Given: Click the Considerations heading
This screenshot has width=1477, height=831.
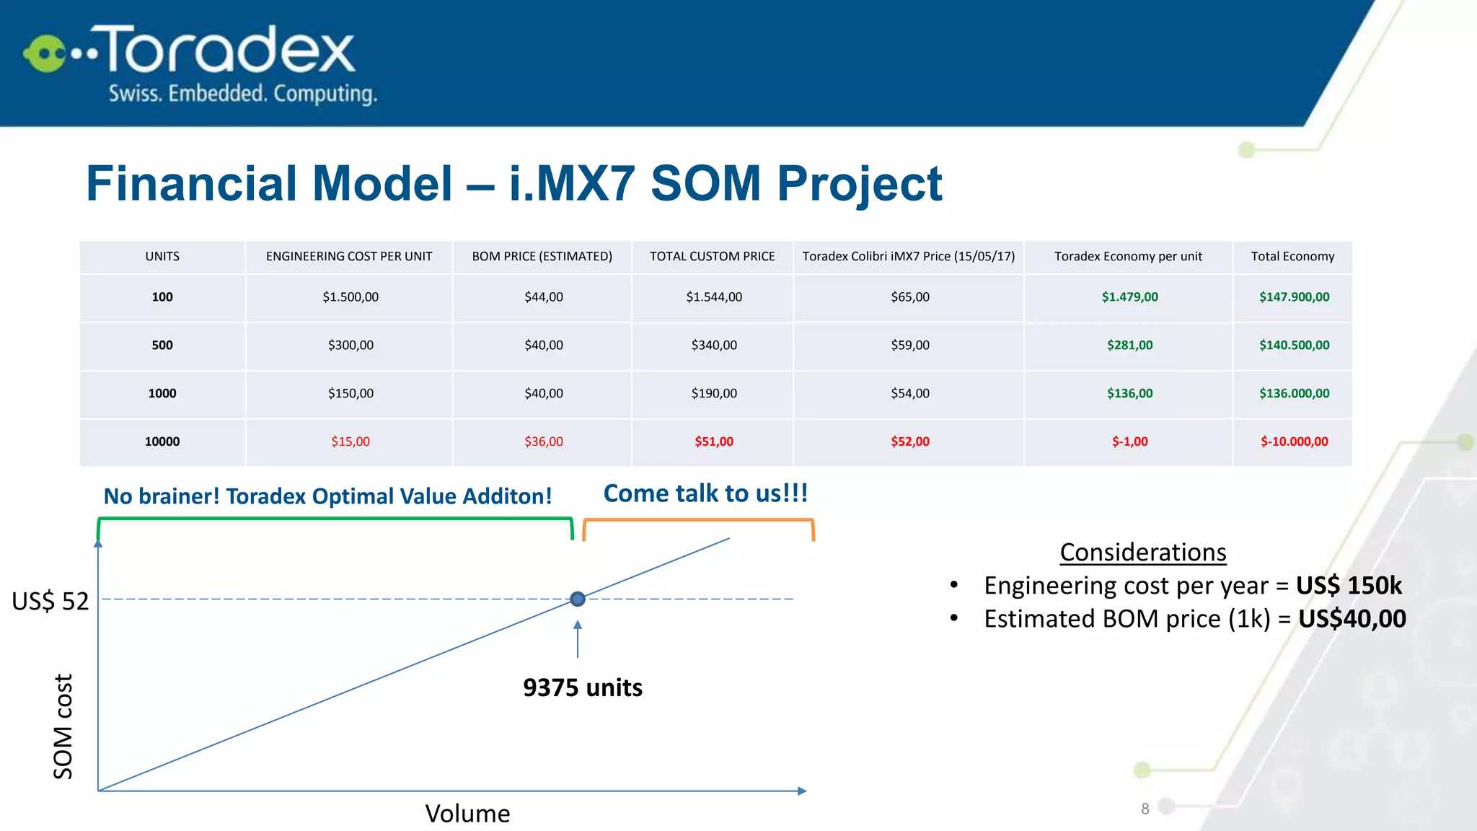Looking at the screenshot, I should tap(1142, 553).
